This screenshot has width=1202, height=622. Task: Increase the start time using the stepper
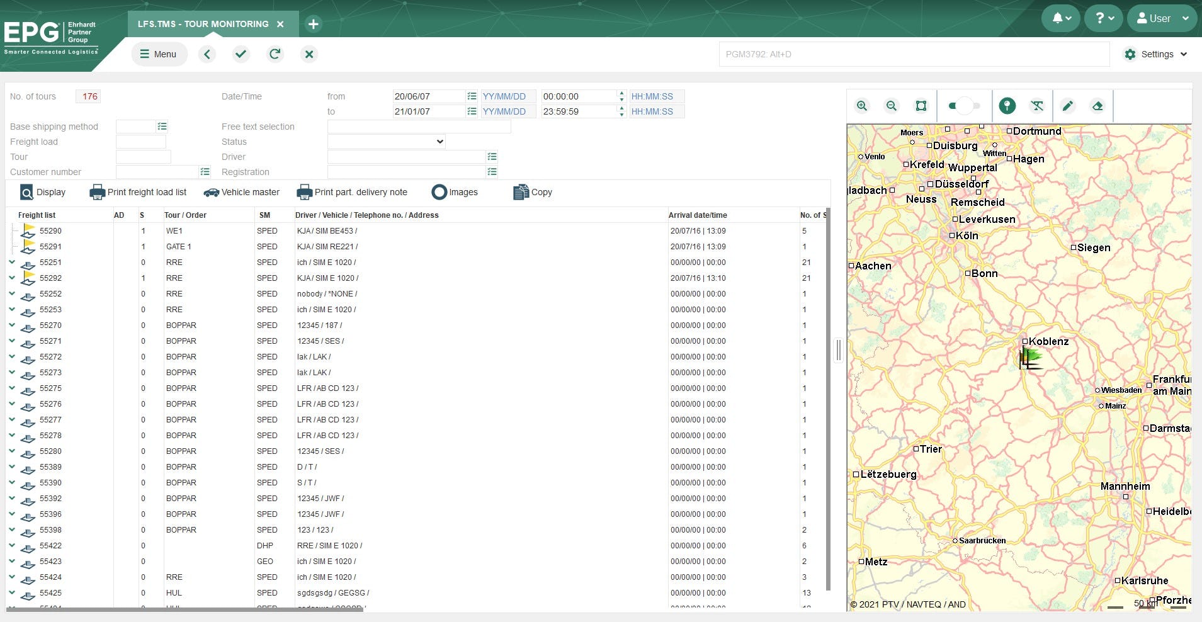point(621,93)
